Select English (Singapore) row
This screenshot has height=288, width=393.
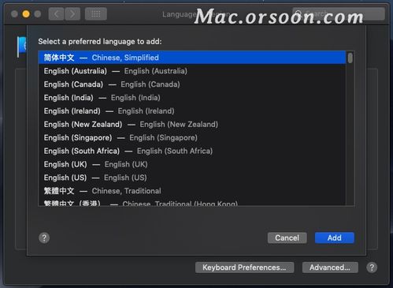point(192,138)
